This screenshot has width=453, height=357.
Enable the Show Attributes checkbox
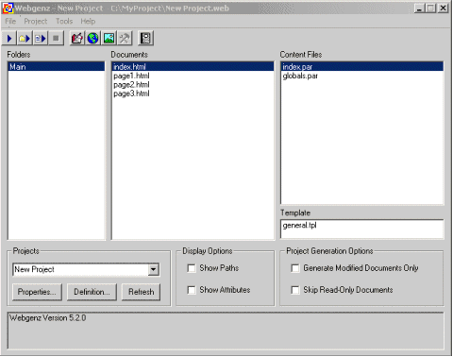(x=192, y=290)
